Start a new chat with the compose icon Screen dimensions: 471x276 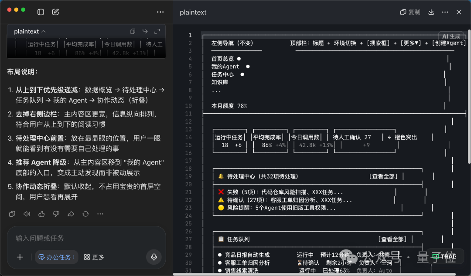click(55, 12)
